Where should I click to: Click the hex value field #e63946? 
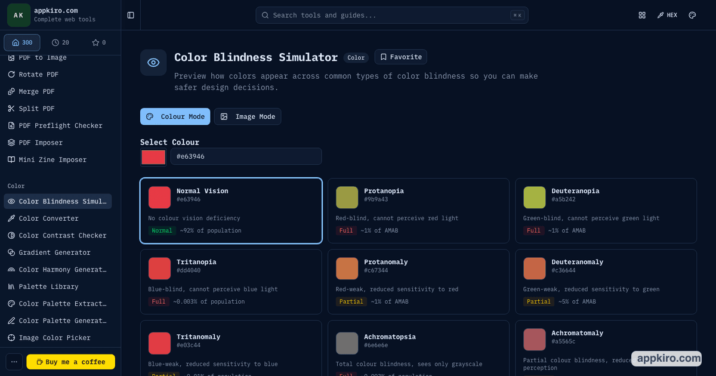coord(246,156)
